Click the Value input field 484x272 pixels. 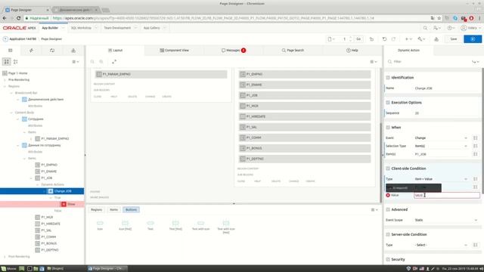[x=447, y=195]
